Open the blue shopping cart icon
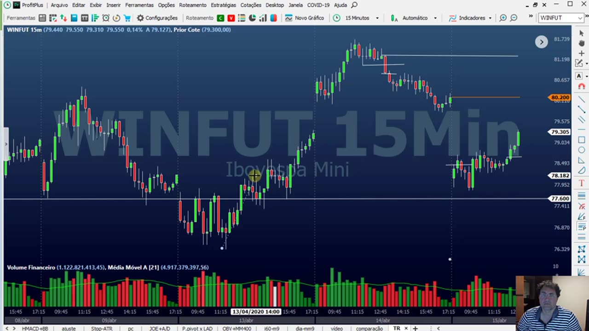 pyautogui.click(x=127, y=18)
